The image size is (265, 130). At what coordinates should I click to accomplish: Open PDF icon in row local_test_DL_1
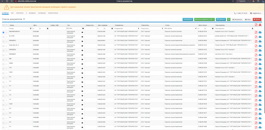[256, 46]
